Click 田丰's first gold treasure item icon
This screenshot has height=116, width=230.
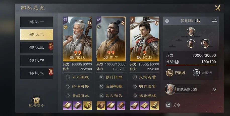pyautogui.click(x=101, y=105)
